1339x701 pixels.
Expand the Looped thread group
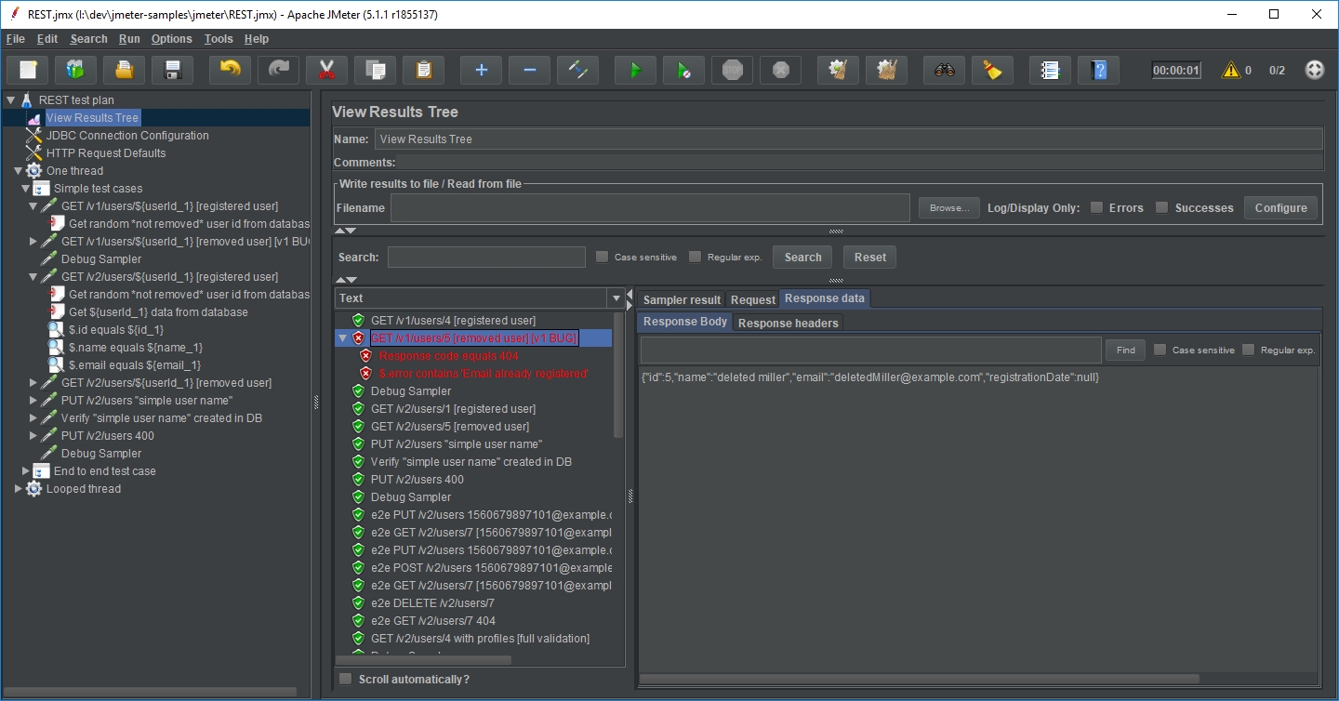[19, 489]
